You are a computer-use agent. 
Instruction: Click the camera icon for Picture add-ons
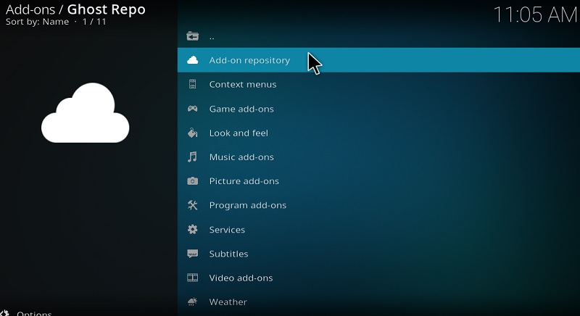192,181
